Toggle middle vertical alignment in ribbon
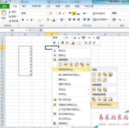129x128 pixels. [74, 14]
